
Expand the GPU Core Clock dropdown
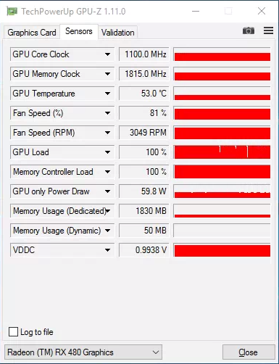coord(107,54)
